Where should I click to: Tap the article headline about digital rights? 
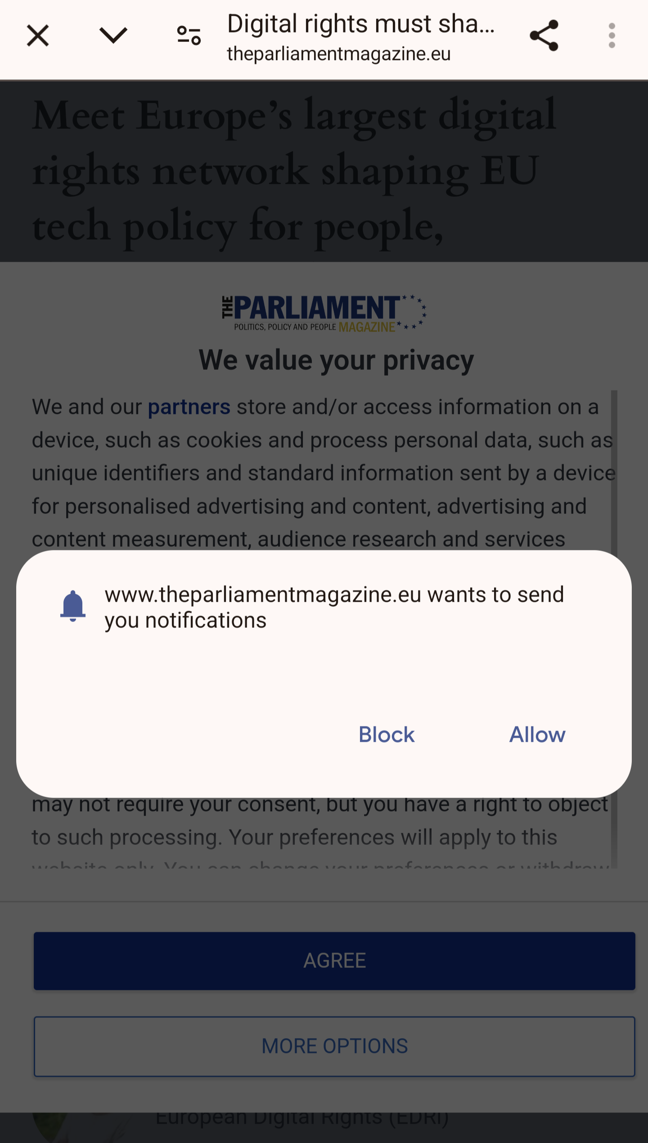click(295, 171)
